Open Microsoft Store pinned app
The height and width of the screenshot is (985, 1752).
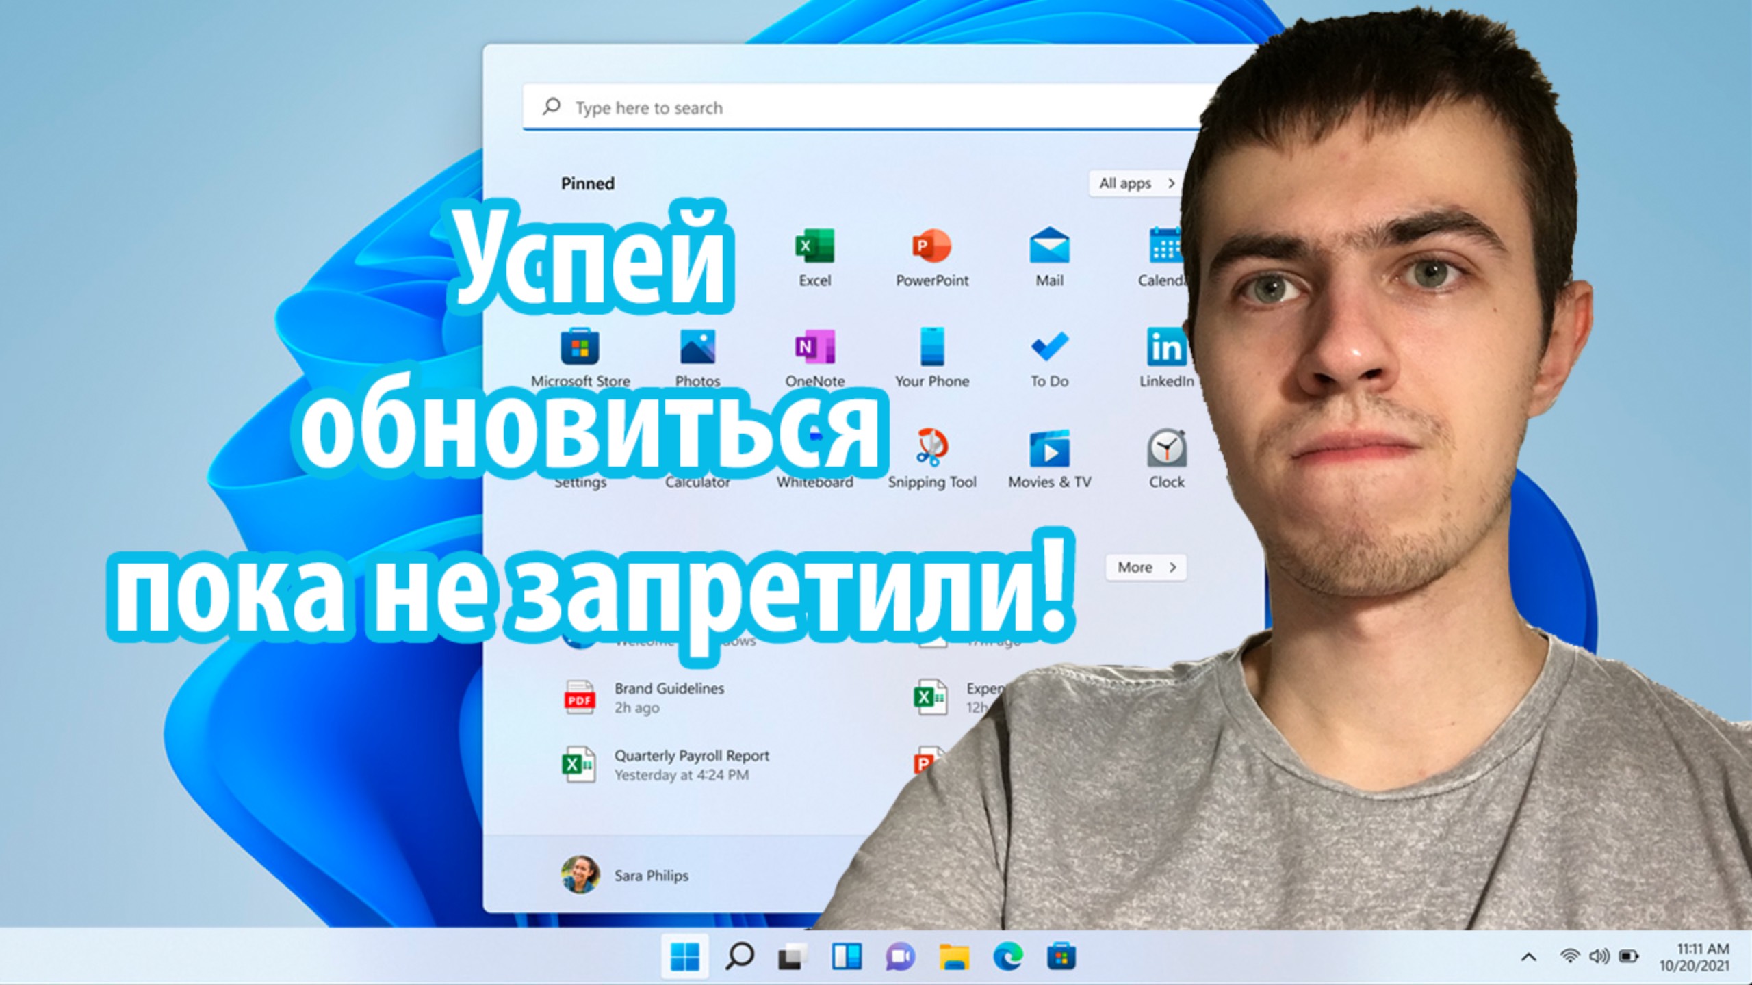click(580, 358)
